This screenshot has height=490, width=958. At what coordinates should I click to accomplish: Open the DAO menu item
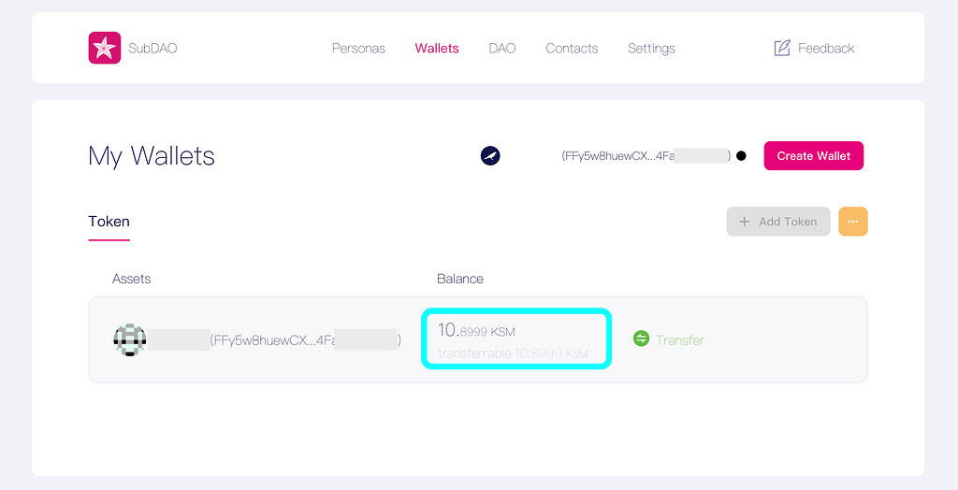(x=502, y=49)
